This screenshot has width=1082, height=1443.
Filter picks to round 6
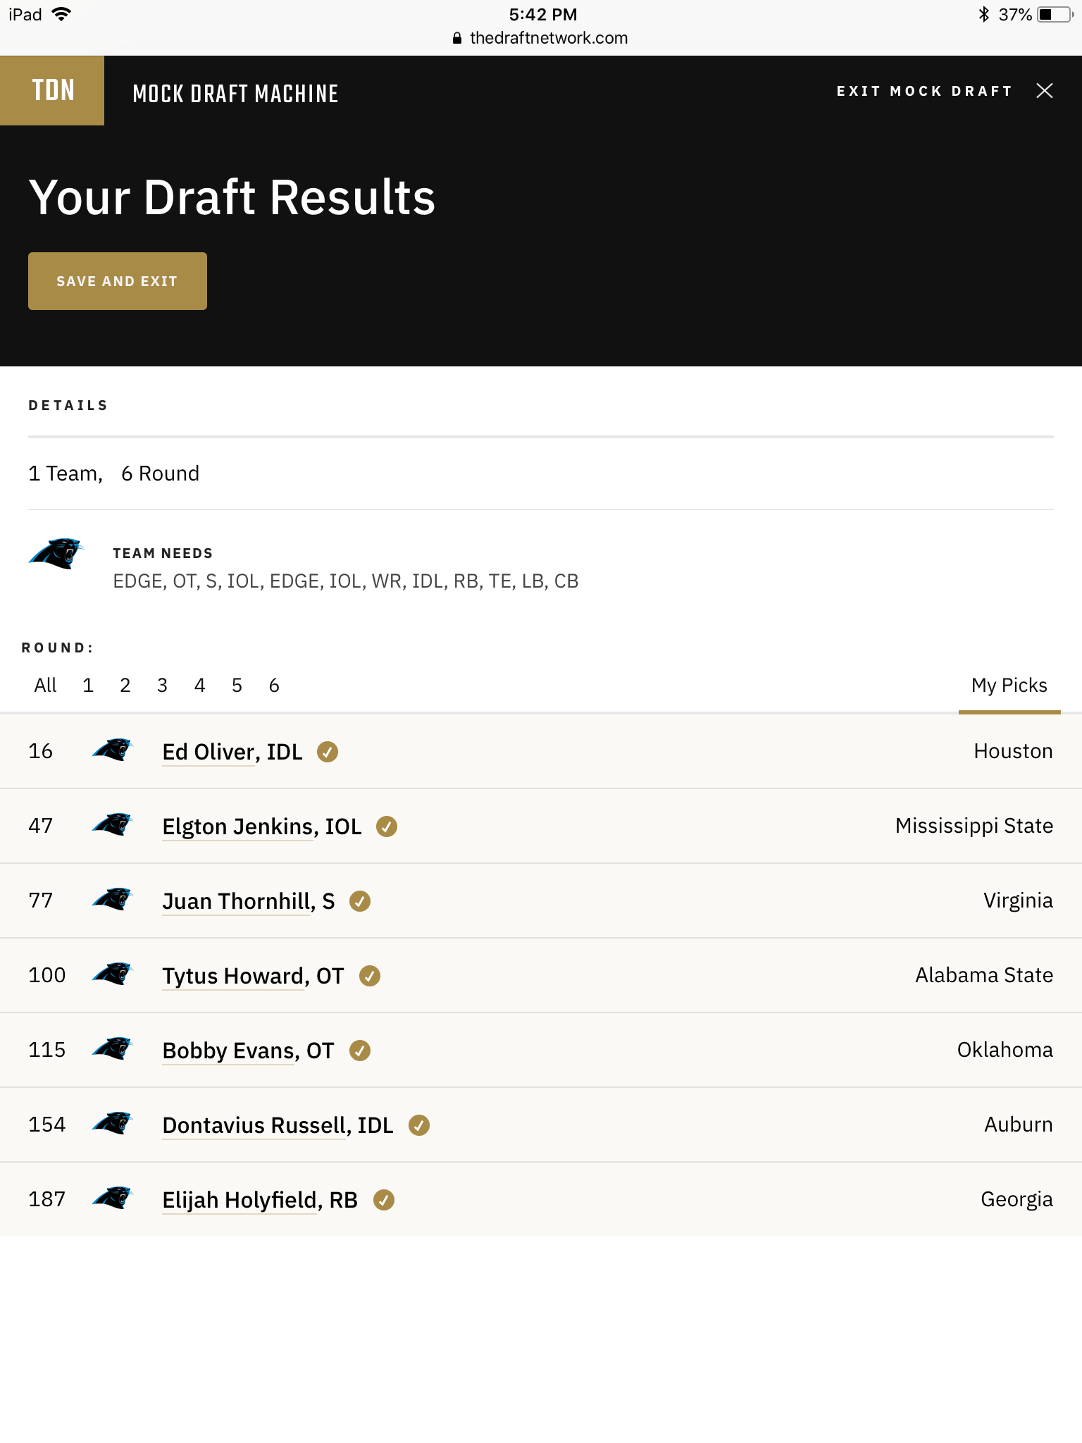click(x=274, y=686)
